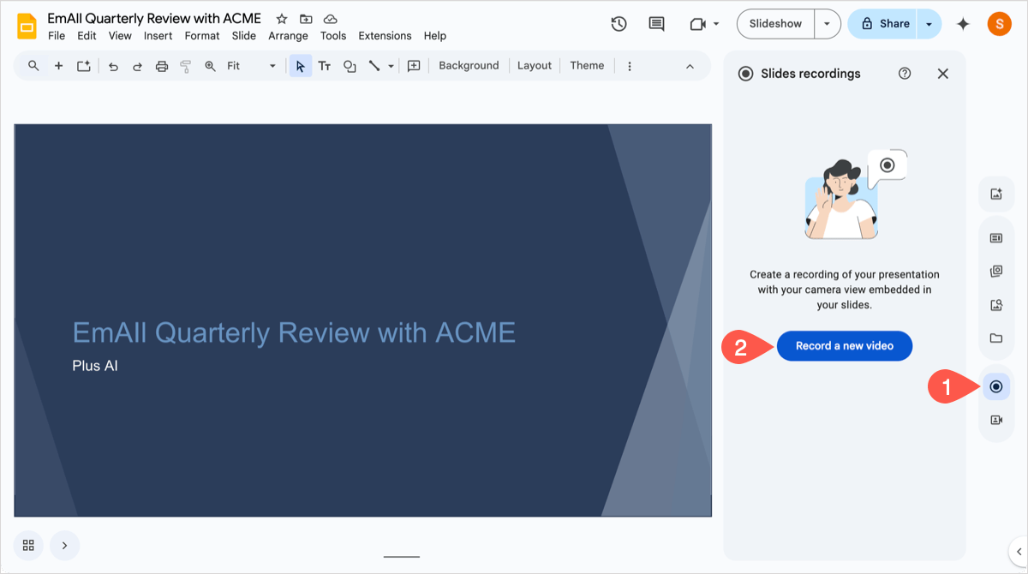Select the slide title text
The image size is (1028, 574).
294,332
